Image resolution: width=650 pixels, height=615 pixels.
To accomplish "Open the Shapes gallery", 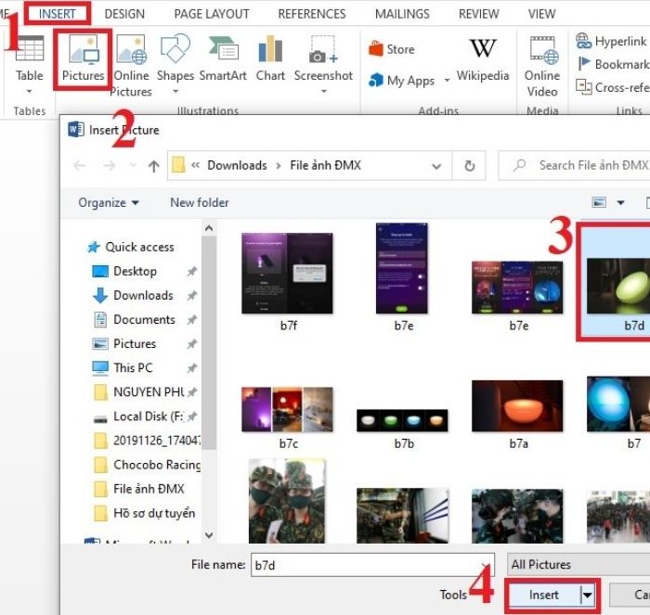I will tap(175, 64).
